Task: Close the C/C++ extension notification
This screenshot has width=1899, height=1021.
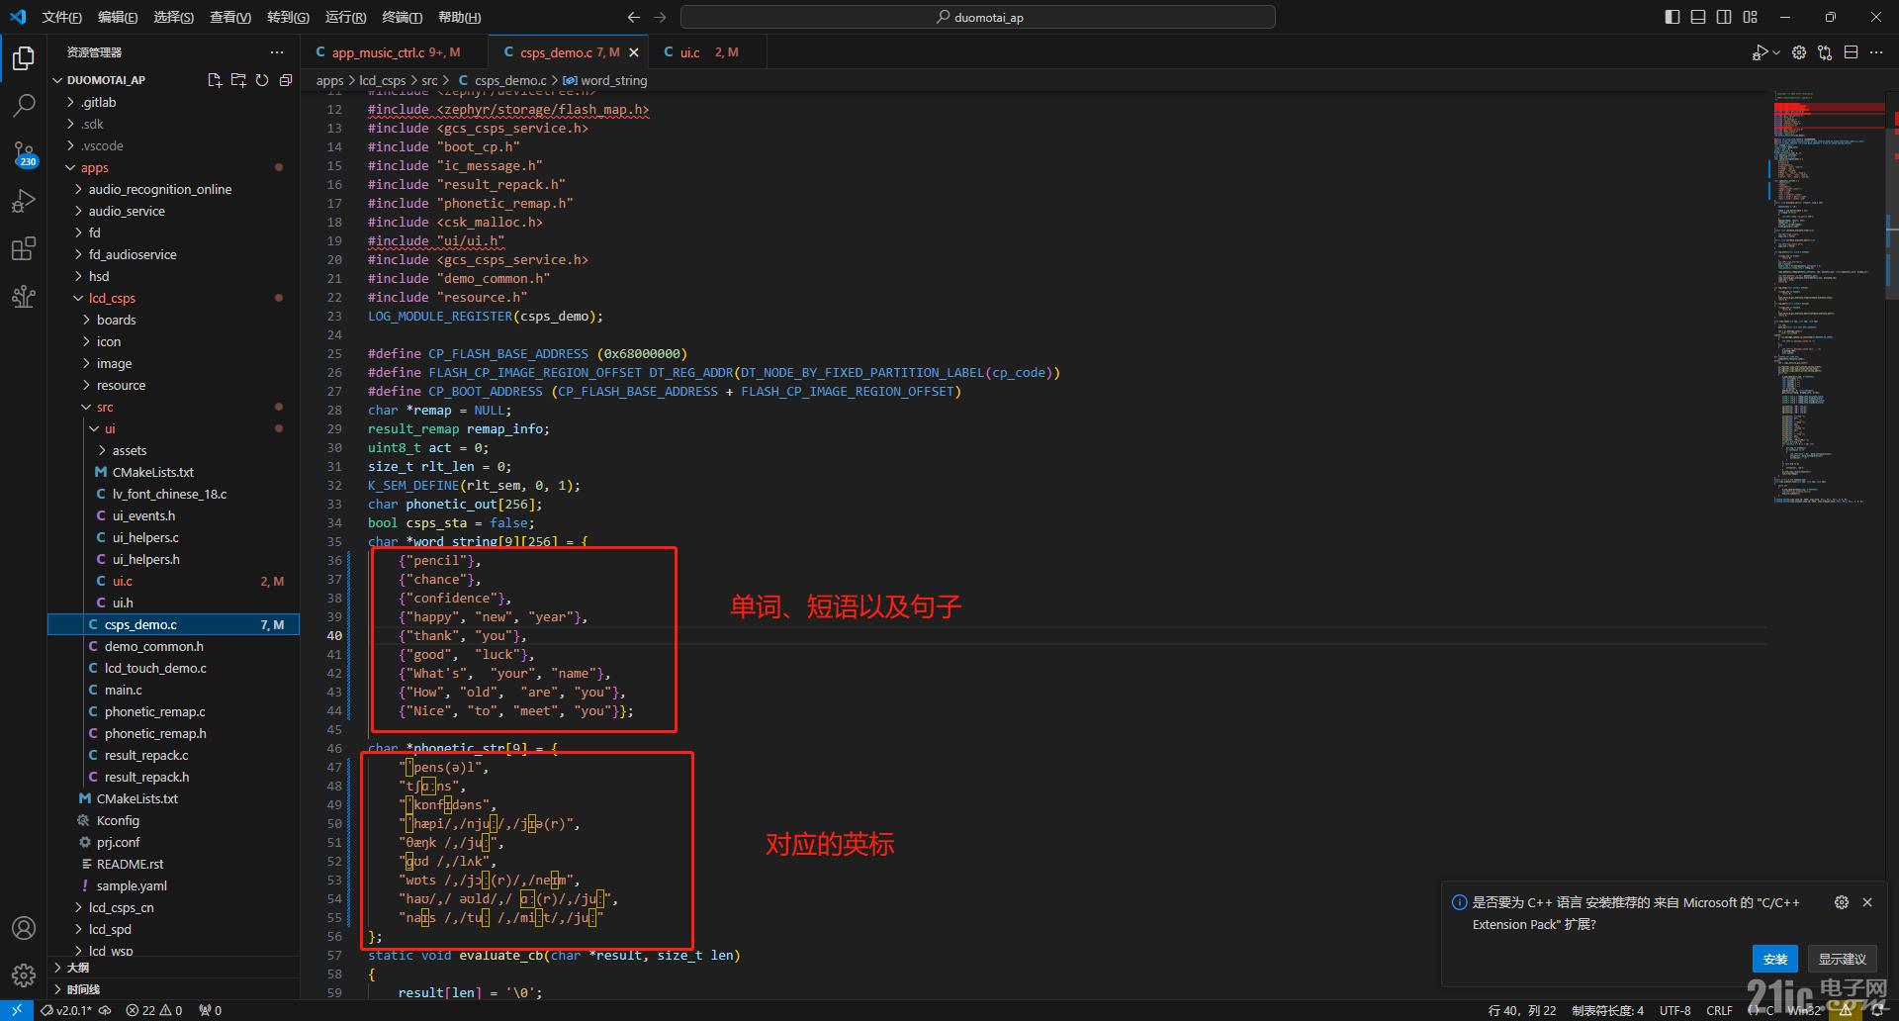Action: pos(1867,902)
